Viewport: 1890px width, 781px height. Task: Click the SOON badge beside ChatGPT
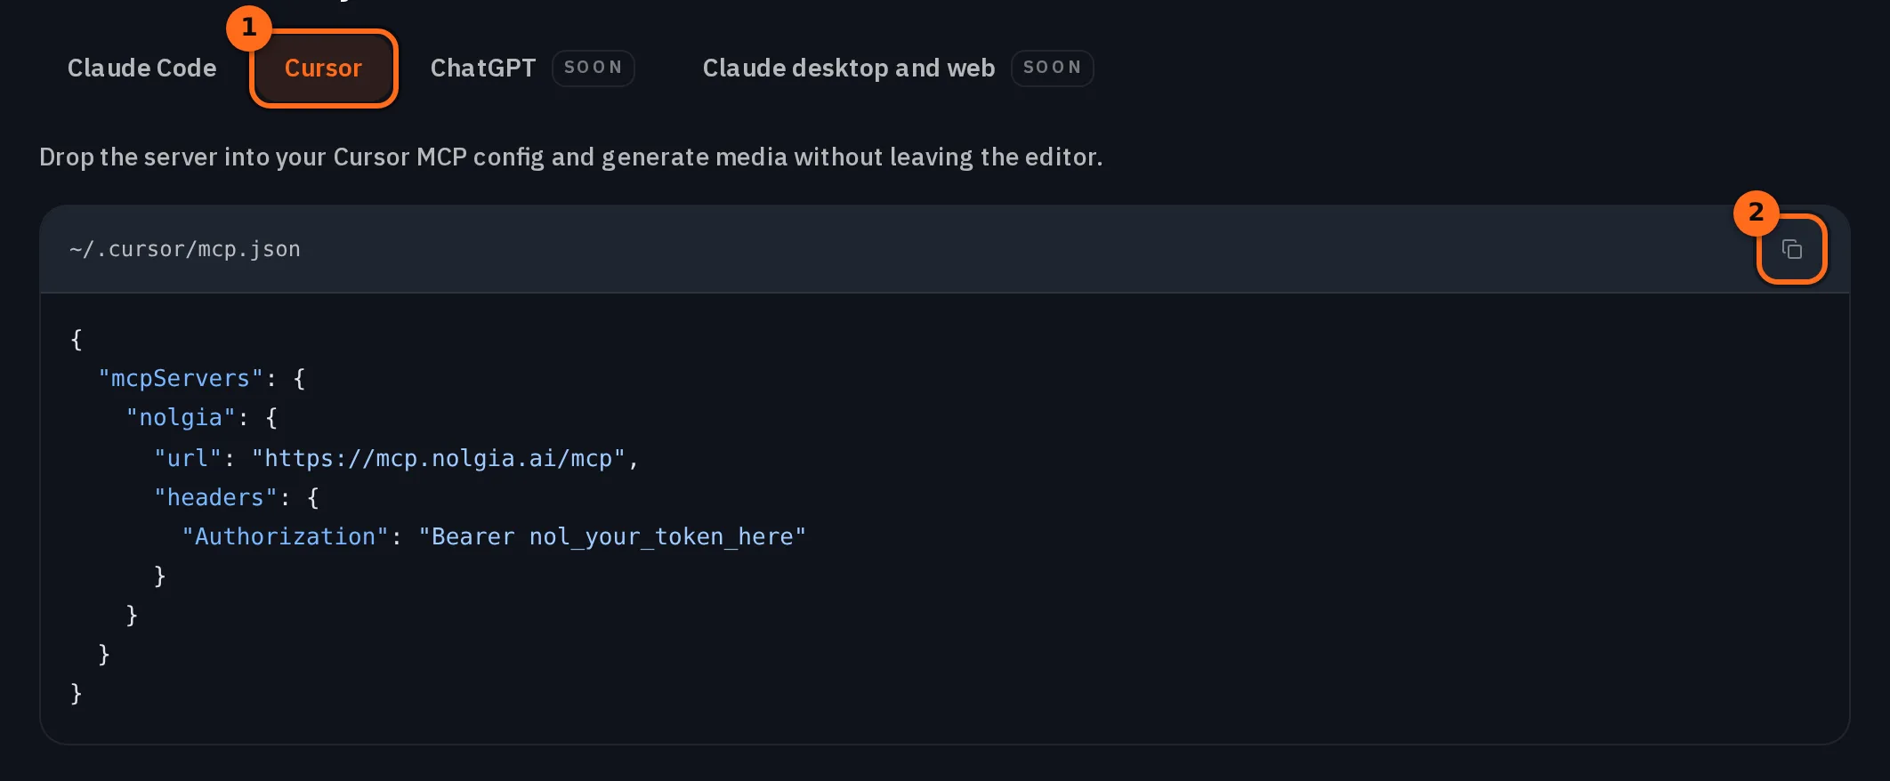pyautogui.click(x=593, y=68)
